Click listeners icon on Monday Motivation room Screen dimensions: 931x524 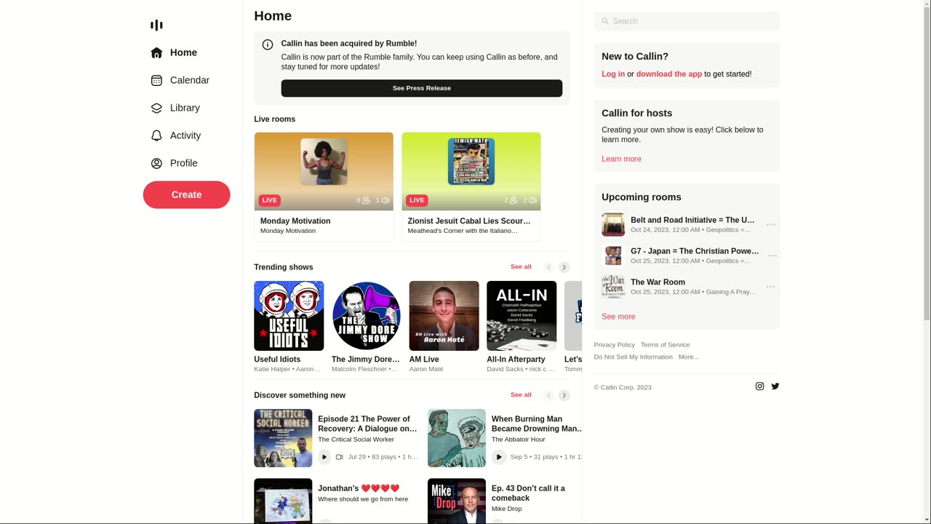[x=366, y=200]
